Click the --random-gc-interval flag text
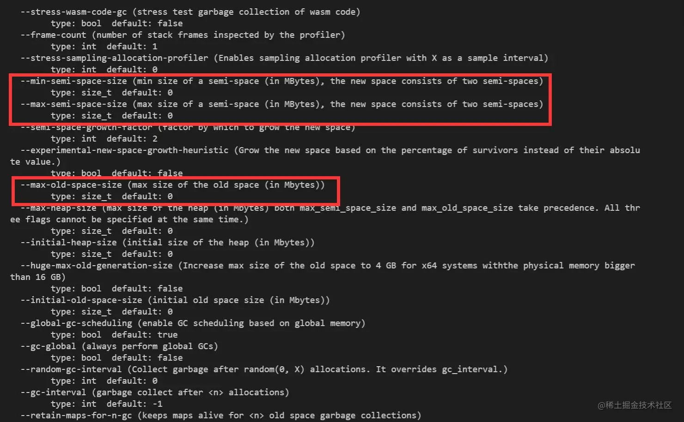Image resolution: width=684 pixels, height=422 pixels. (71, 369)
